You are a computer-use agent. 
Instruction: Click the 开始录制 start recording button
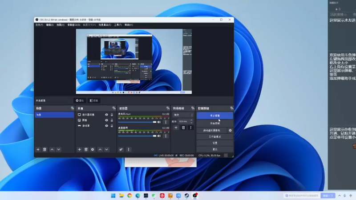pyautogui.click(x=215, y=124)
